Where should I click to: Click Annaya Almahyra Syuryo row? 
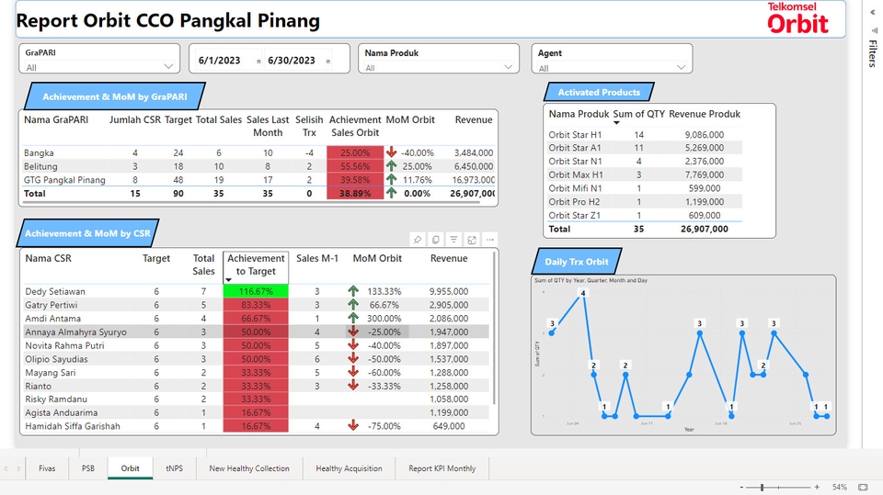[x=256, y=332]
